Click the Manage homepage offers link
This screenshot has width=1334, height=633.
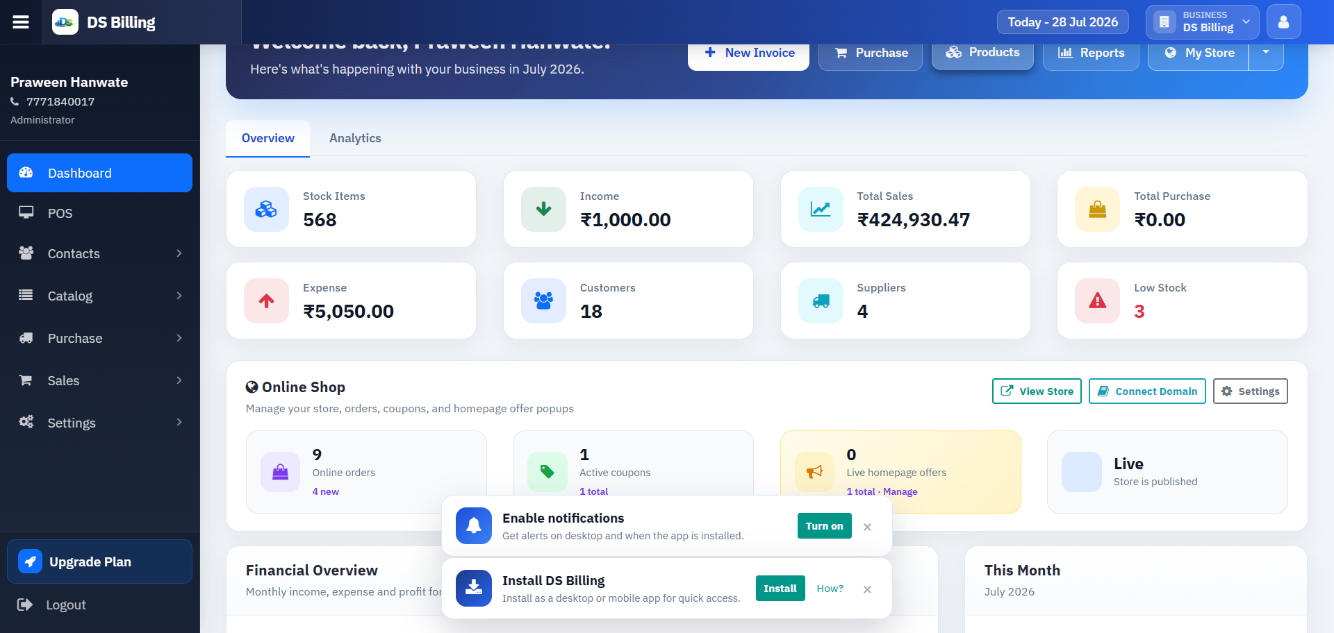point(900,491)
